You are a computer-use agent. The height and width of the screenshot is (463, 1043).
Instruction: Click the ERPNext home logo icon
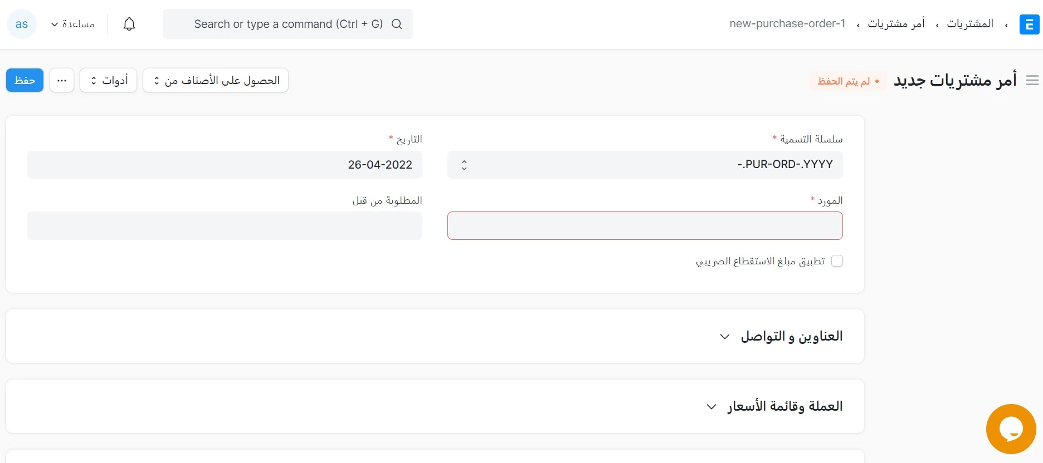pos(1029,24)
